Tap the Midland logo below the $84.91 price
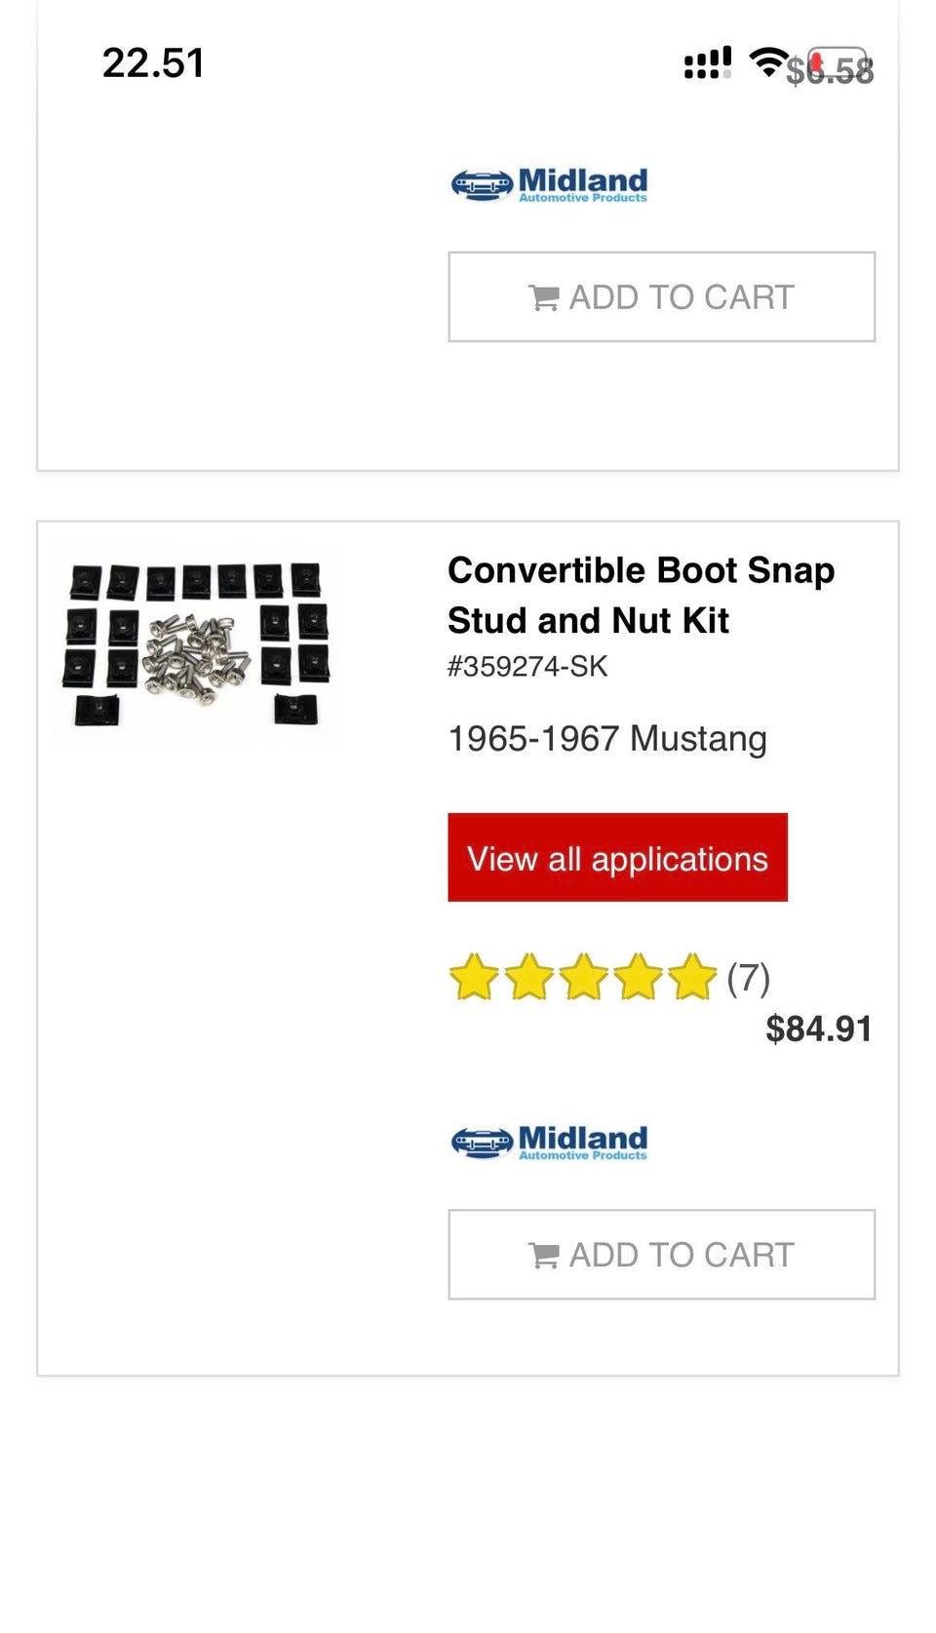936x1633 pixels. point(549,1141)
